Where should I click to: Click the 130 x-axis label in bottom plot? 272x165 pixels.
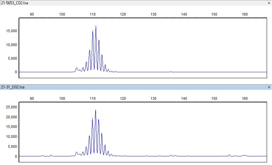click(x=153, y=99)
